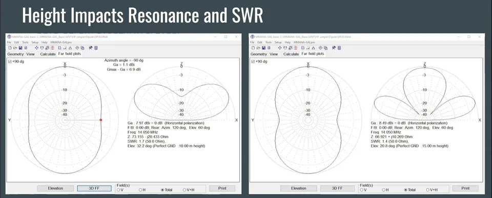Viewport: 492px width, 198px height.
Task: Switch to Calculate tab in 10 m height window
Action: point(48,54)
